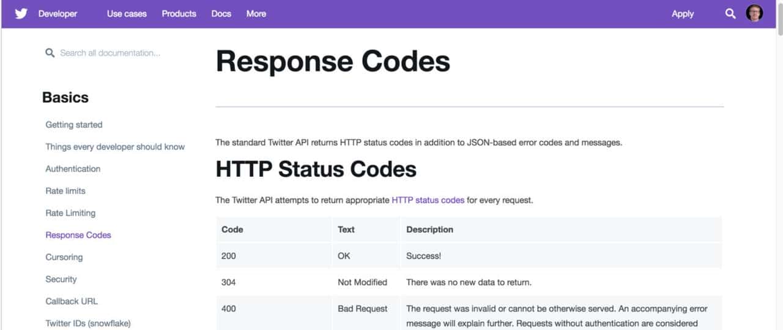Open the Rate Limiting sidebar link
Viewport: 783px width, 330px height.
70,213
